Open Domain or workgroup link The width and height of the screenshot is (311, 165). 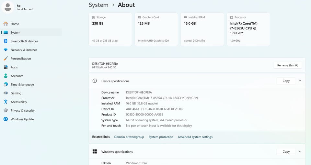click(129, 137)
